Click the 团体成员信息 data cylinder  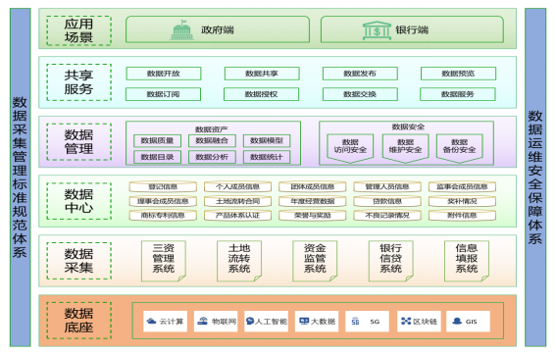point(313,187)
